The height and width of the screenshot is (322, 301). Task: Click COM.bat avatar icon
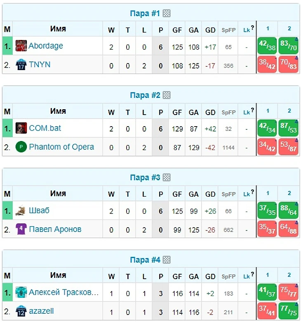[x=21, y=128]
